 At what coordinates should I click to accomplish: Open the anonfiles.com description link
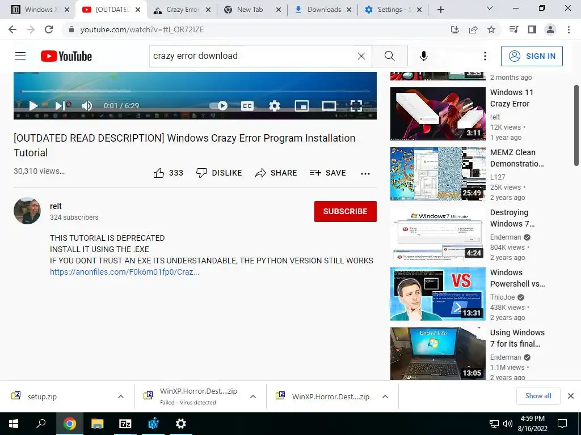[124, 272]
